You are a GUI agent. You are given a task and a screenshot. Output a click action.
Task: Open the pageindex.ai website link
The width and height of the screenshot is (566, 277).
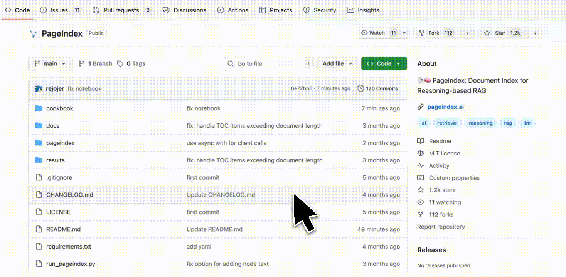445,107
